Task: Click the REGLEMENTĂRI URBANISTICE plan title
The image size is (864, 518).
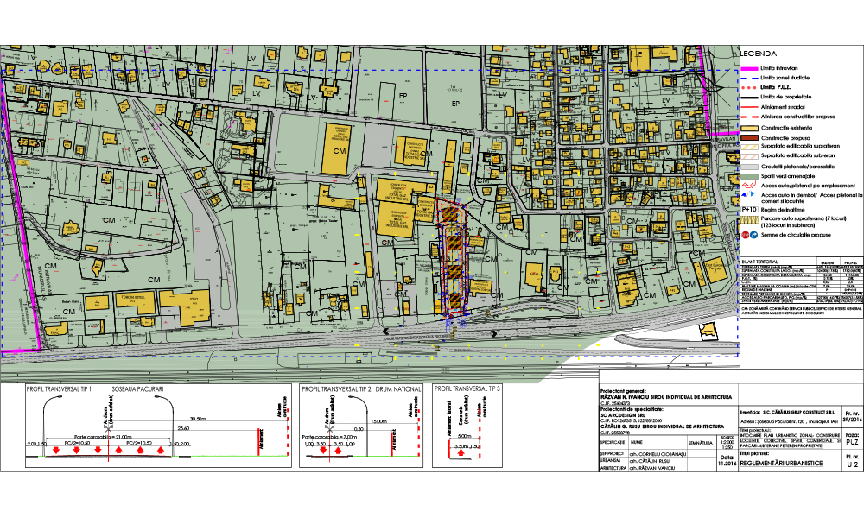Action: (781, 464)
